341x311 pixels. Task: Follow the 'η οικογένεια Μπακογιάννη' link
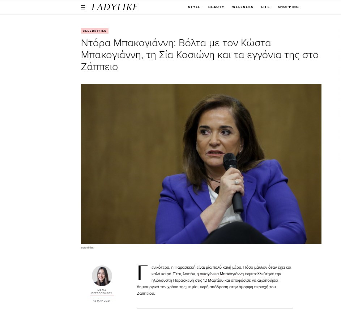[x=220, y=274]
